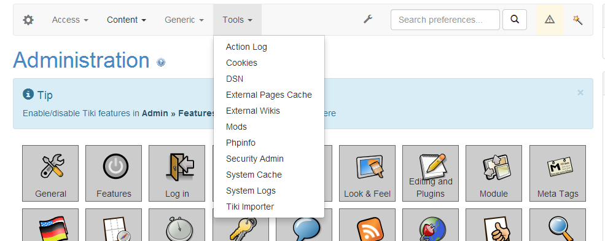Expand the Content dropdown menu

[x=127, y=20]
